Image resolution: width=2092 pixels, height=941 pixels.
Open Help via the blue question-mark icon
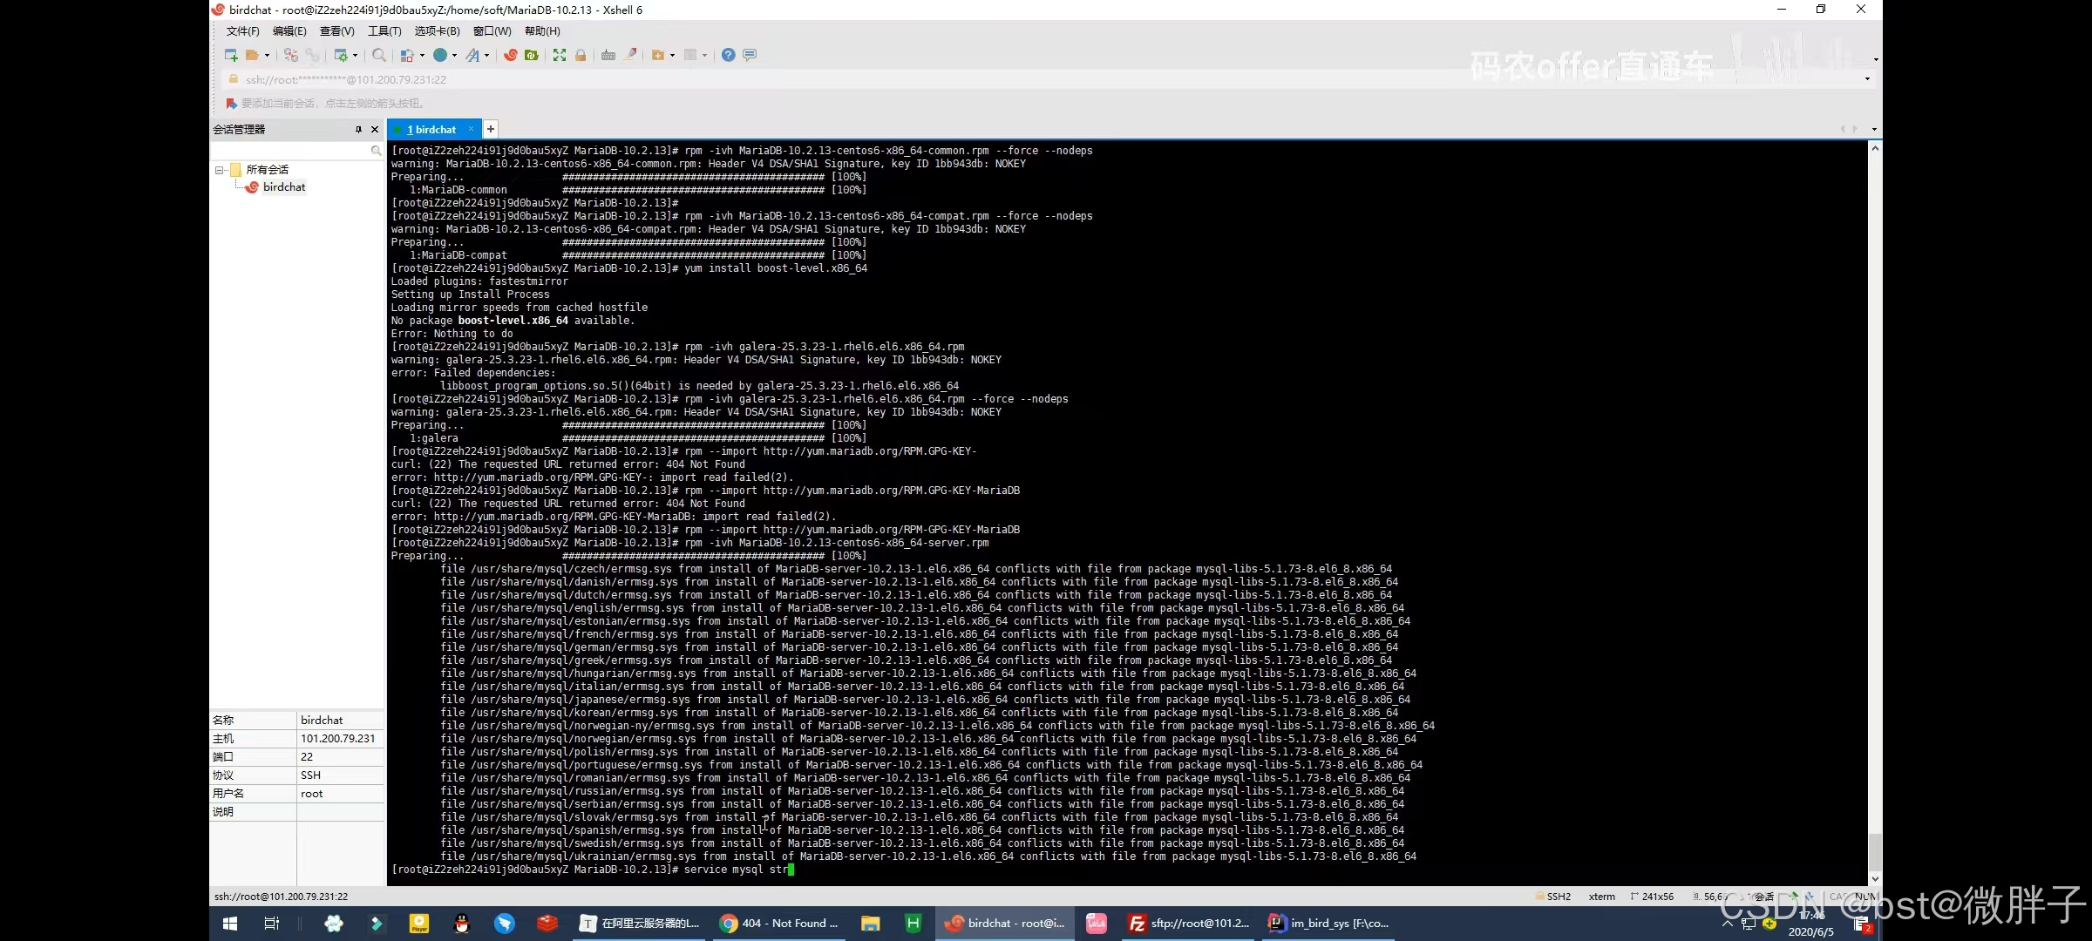728,55
